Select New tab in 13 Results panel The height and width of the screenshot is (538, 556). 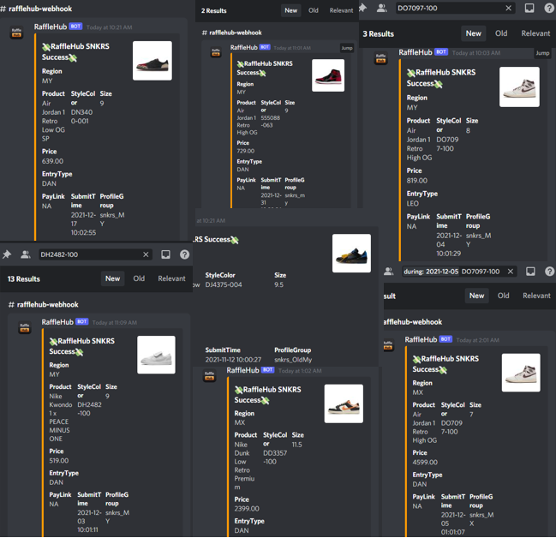112,278
